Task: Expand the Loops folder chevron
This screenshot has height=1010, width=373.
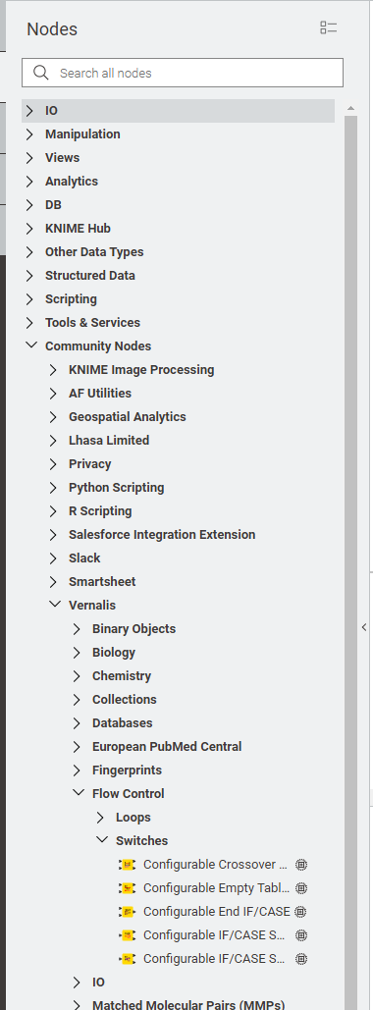Action: click(100, 818)
